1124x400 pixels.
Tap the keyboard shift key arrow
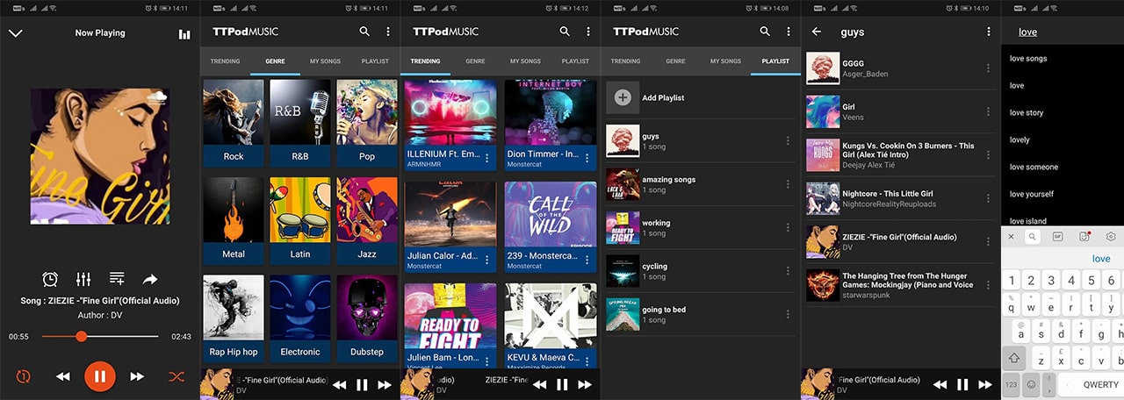[x=1015, y=358]
